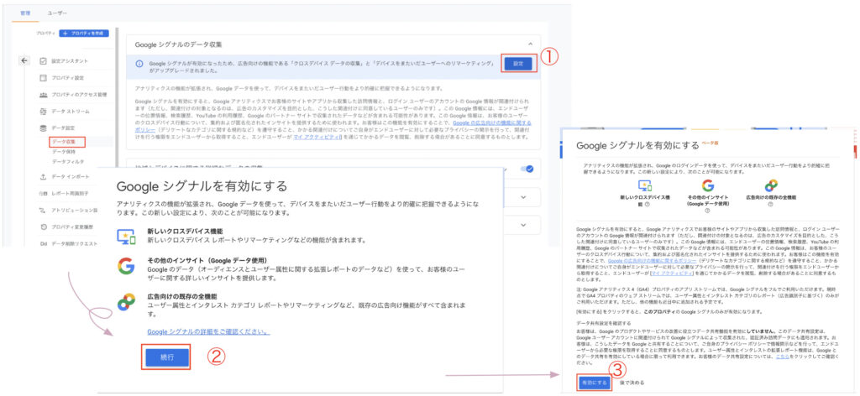The height and width of the screenshot is (396, 860).
Task: Click the データ設定 database icon
Action: coord(43,128)
